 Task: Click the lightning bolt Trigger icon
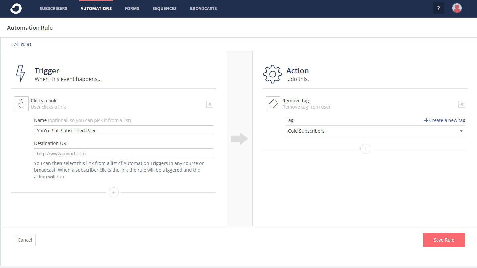(21, 74)
